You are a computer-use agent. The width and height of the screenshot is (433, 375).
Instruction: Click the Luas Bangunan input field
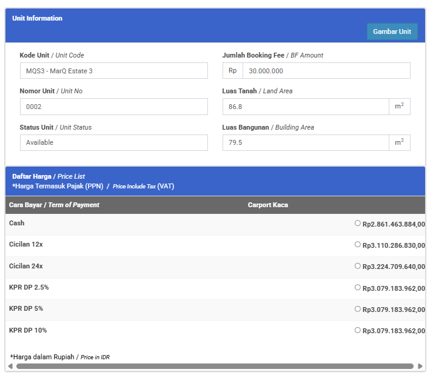pyautogui.click(x=305, y=142)
